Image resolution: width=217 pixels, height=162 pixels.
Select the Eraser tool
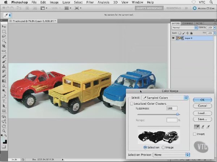(4, 76)
